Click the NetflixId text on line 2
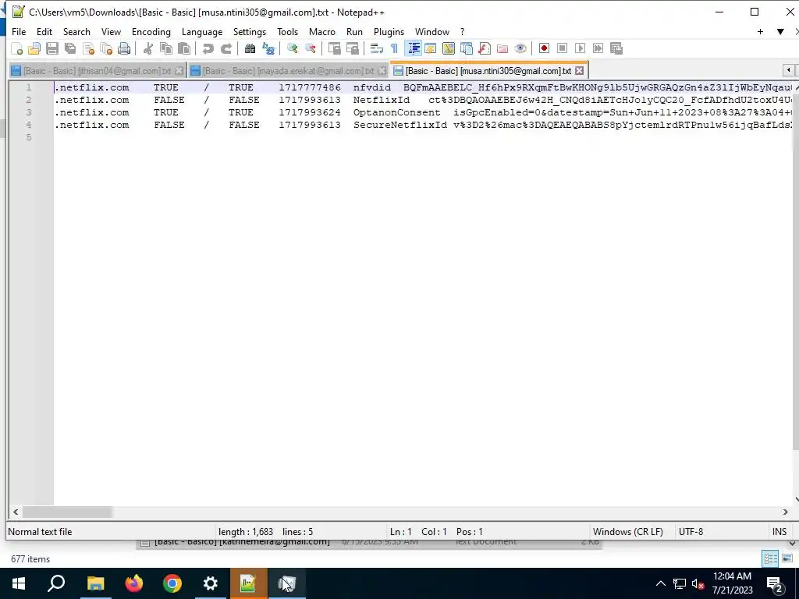This screenshot has height=599, width=799. click(x=381, y=100)
